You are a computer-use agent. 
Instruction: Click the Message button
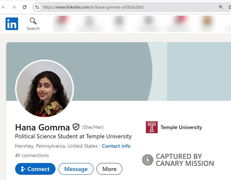76,169
